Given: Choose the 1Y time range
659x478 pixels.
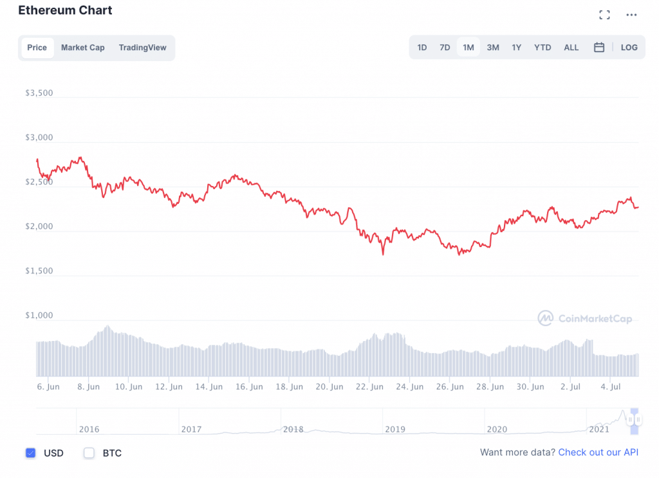Looking at the screenshot, I should tap(517, 48).
